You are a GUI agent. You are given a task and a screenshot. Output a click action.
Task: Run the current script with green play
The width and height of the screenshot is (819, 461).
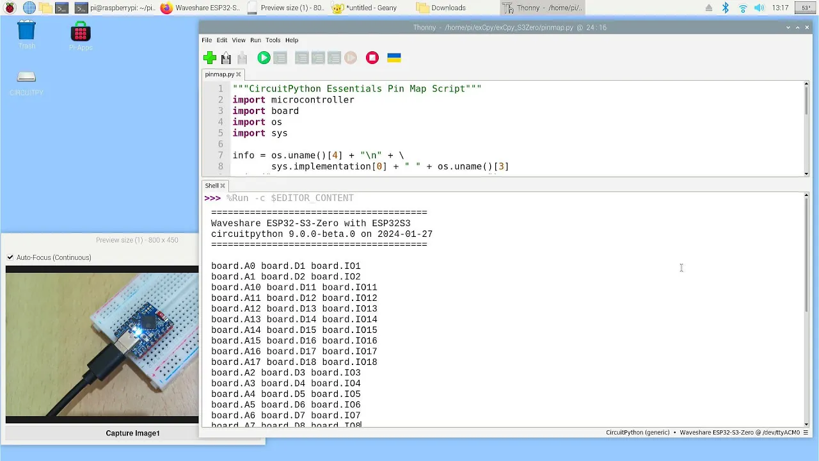tap(264, 58)
